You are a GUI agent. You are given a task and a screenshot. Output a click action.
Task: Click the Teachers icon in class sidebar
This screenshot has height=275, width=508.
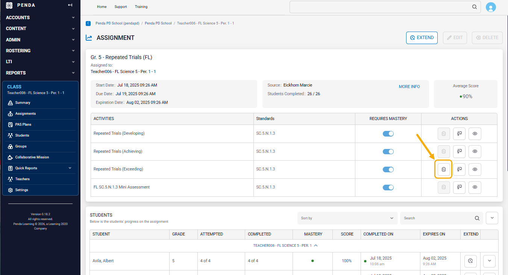point(11,179)
